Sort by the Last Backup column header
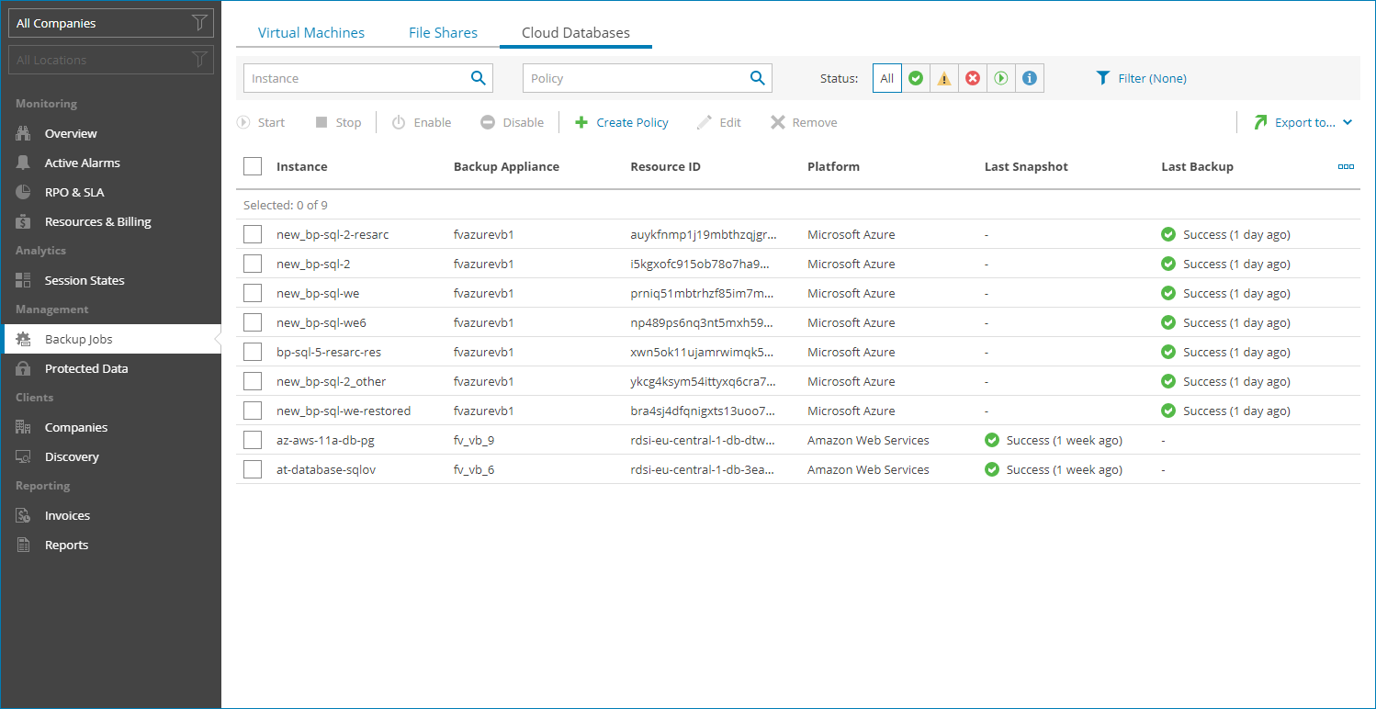The width and height of the screenshot is (1376, 709). pos(1197,166)
